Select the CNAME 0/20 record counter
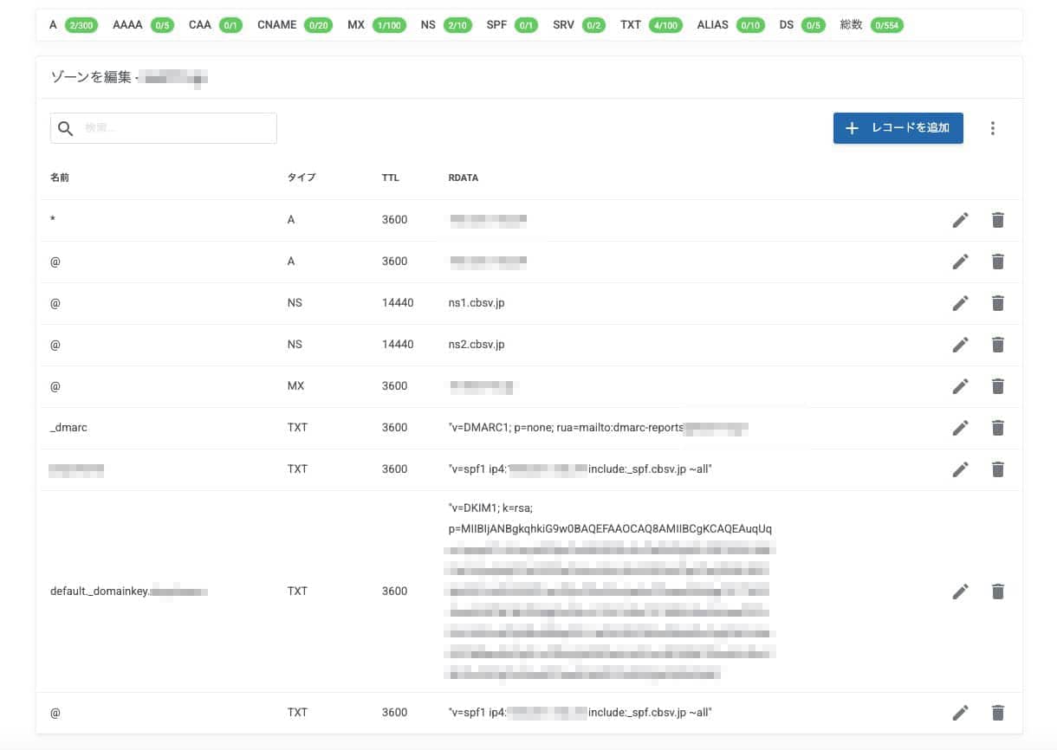1057x750 pixels. tap(295, 25)
